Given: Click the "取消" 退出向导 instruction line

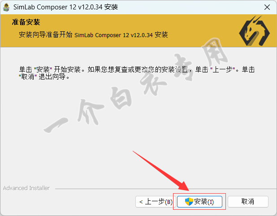Looking at the screenshot, I should coord(44,77).
